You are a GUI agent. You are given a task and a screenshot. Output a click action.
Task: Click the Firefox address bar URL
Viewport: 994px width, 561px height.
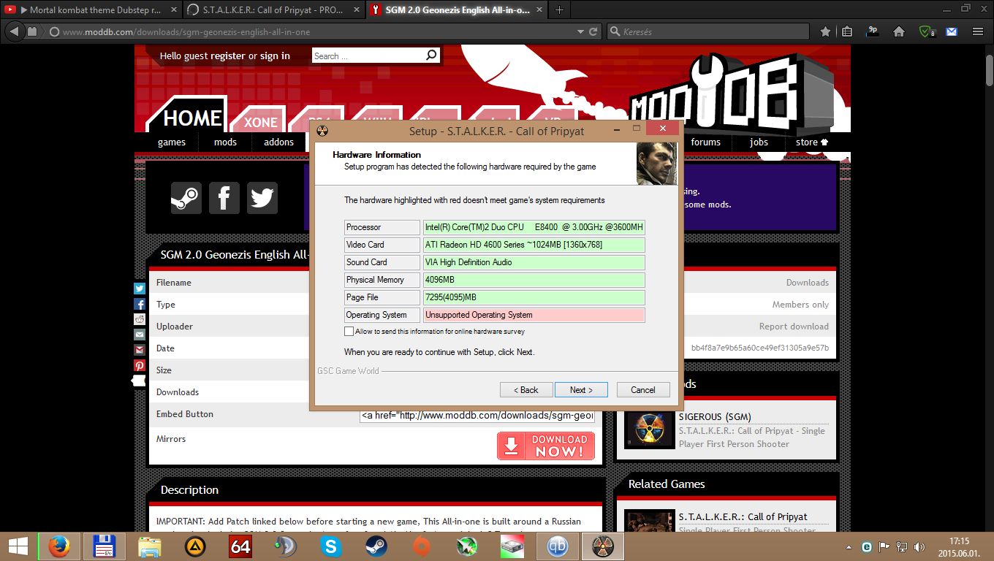[x=314, y=32]
